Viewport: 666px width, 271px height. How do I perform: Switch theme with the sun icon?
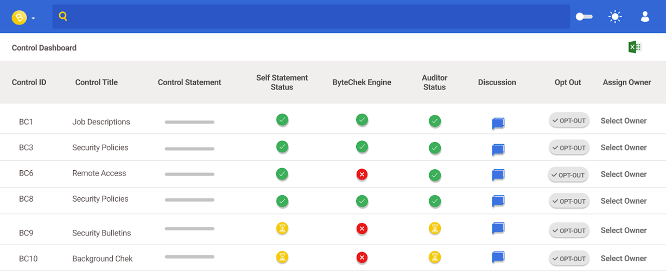click(x=614, y=17)
